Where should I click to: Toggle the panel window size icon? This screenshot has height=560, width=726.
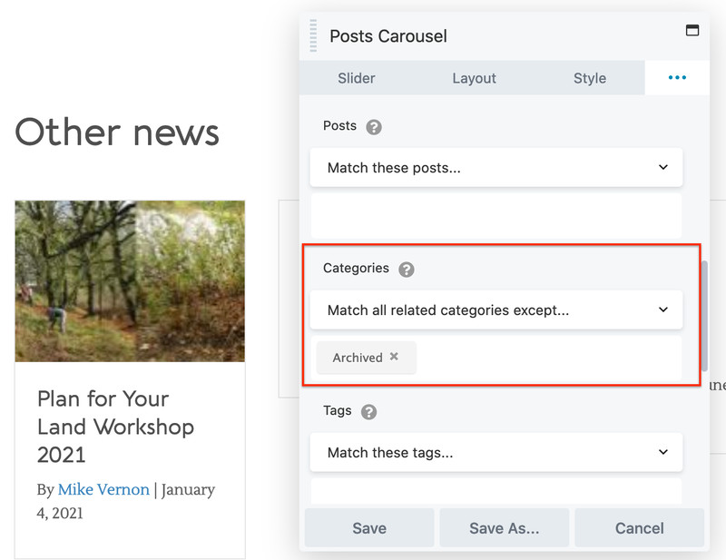pyautogui.click(x=692, y=31)
